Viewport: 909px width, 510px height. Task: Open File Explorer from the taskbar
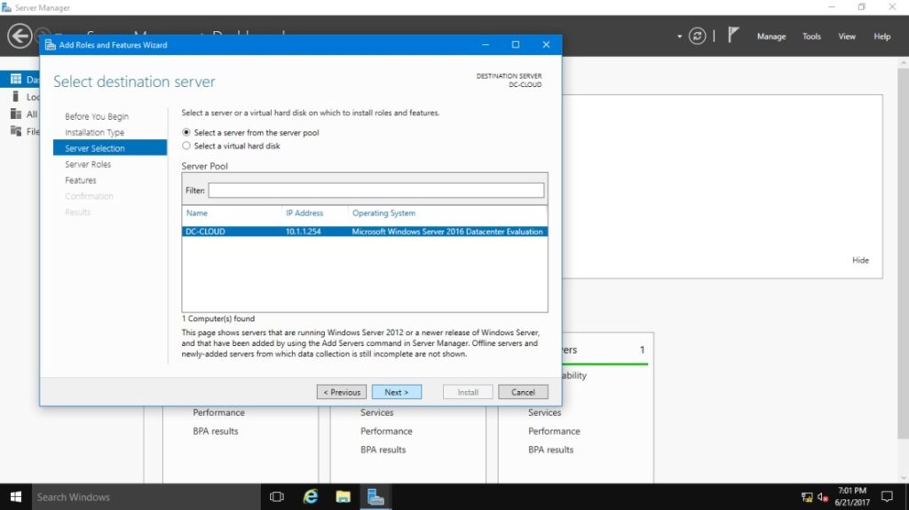[344, 497]
